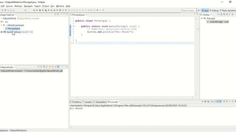Click the green Run icon in toolbar

tap(40, 10)
